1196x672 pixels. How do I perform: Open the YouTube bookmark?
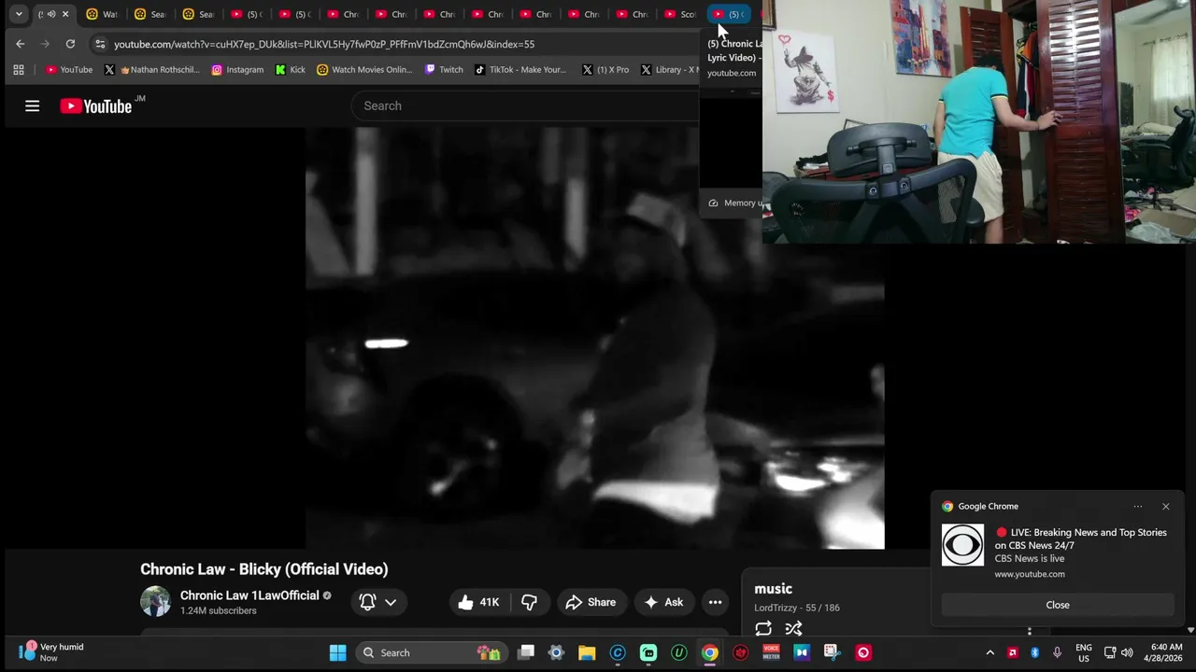(69, 69)
